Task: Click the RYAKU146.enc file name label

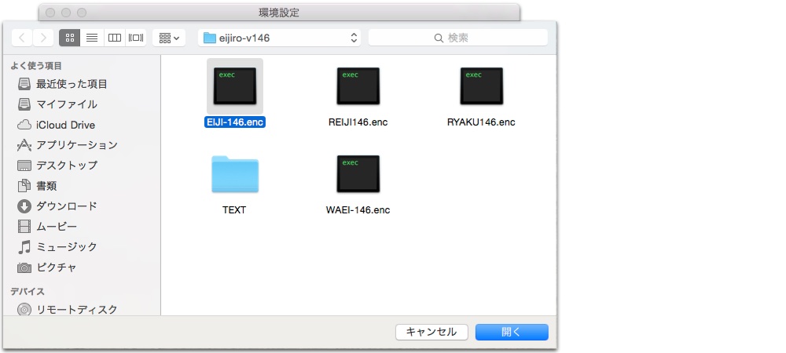Action: (x=481, y=122)
